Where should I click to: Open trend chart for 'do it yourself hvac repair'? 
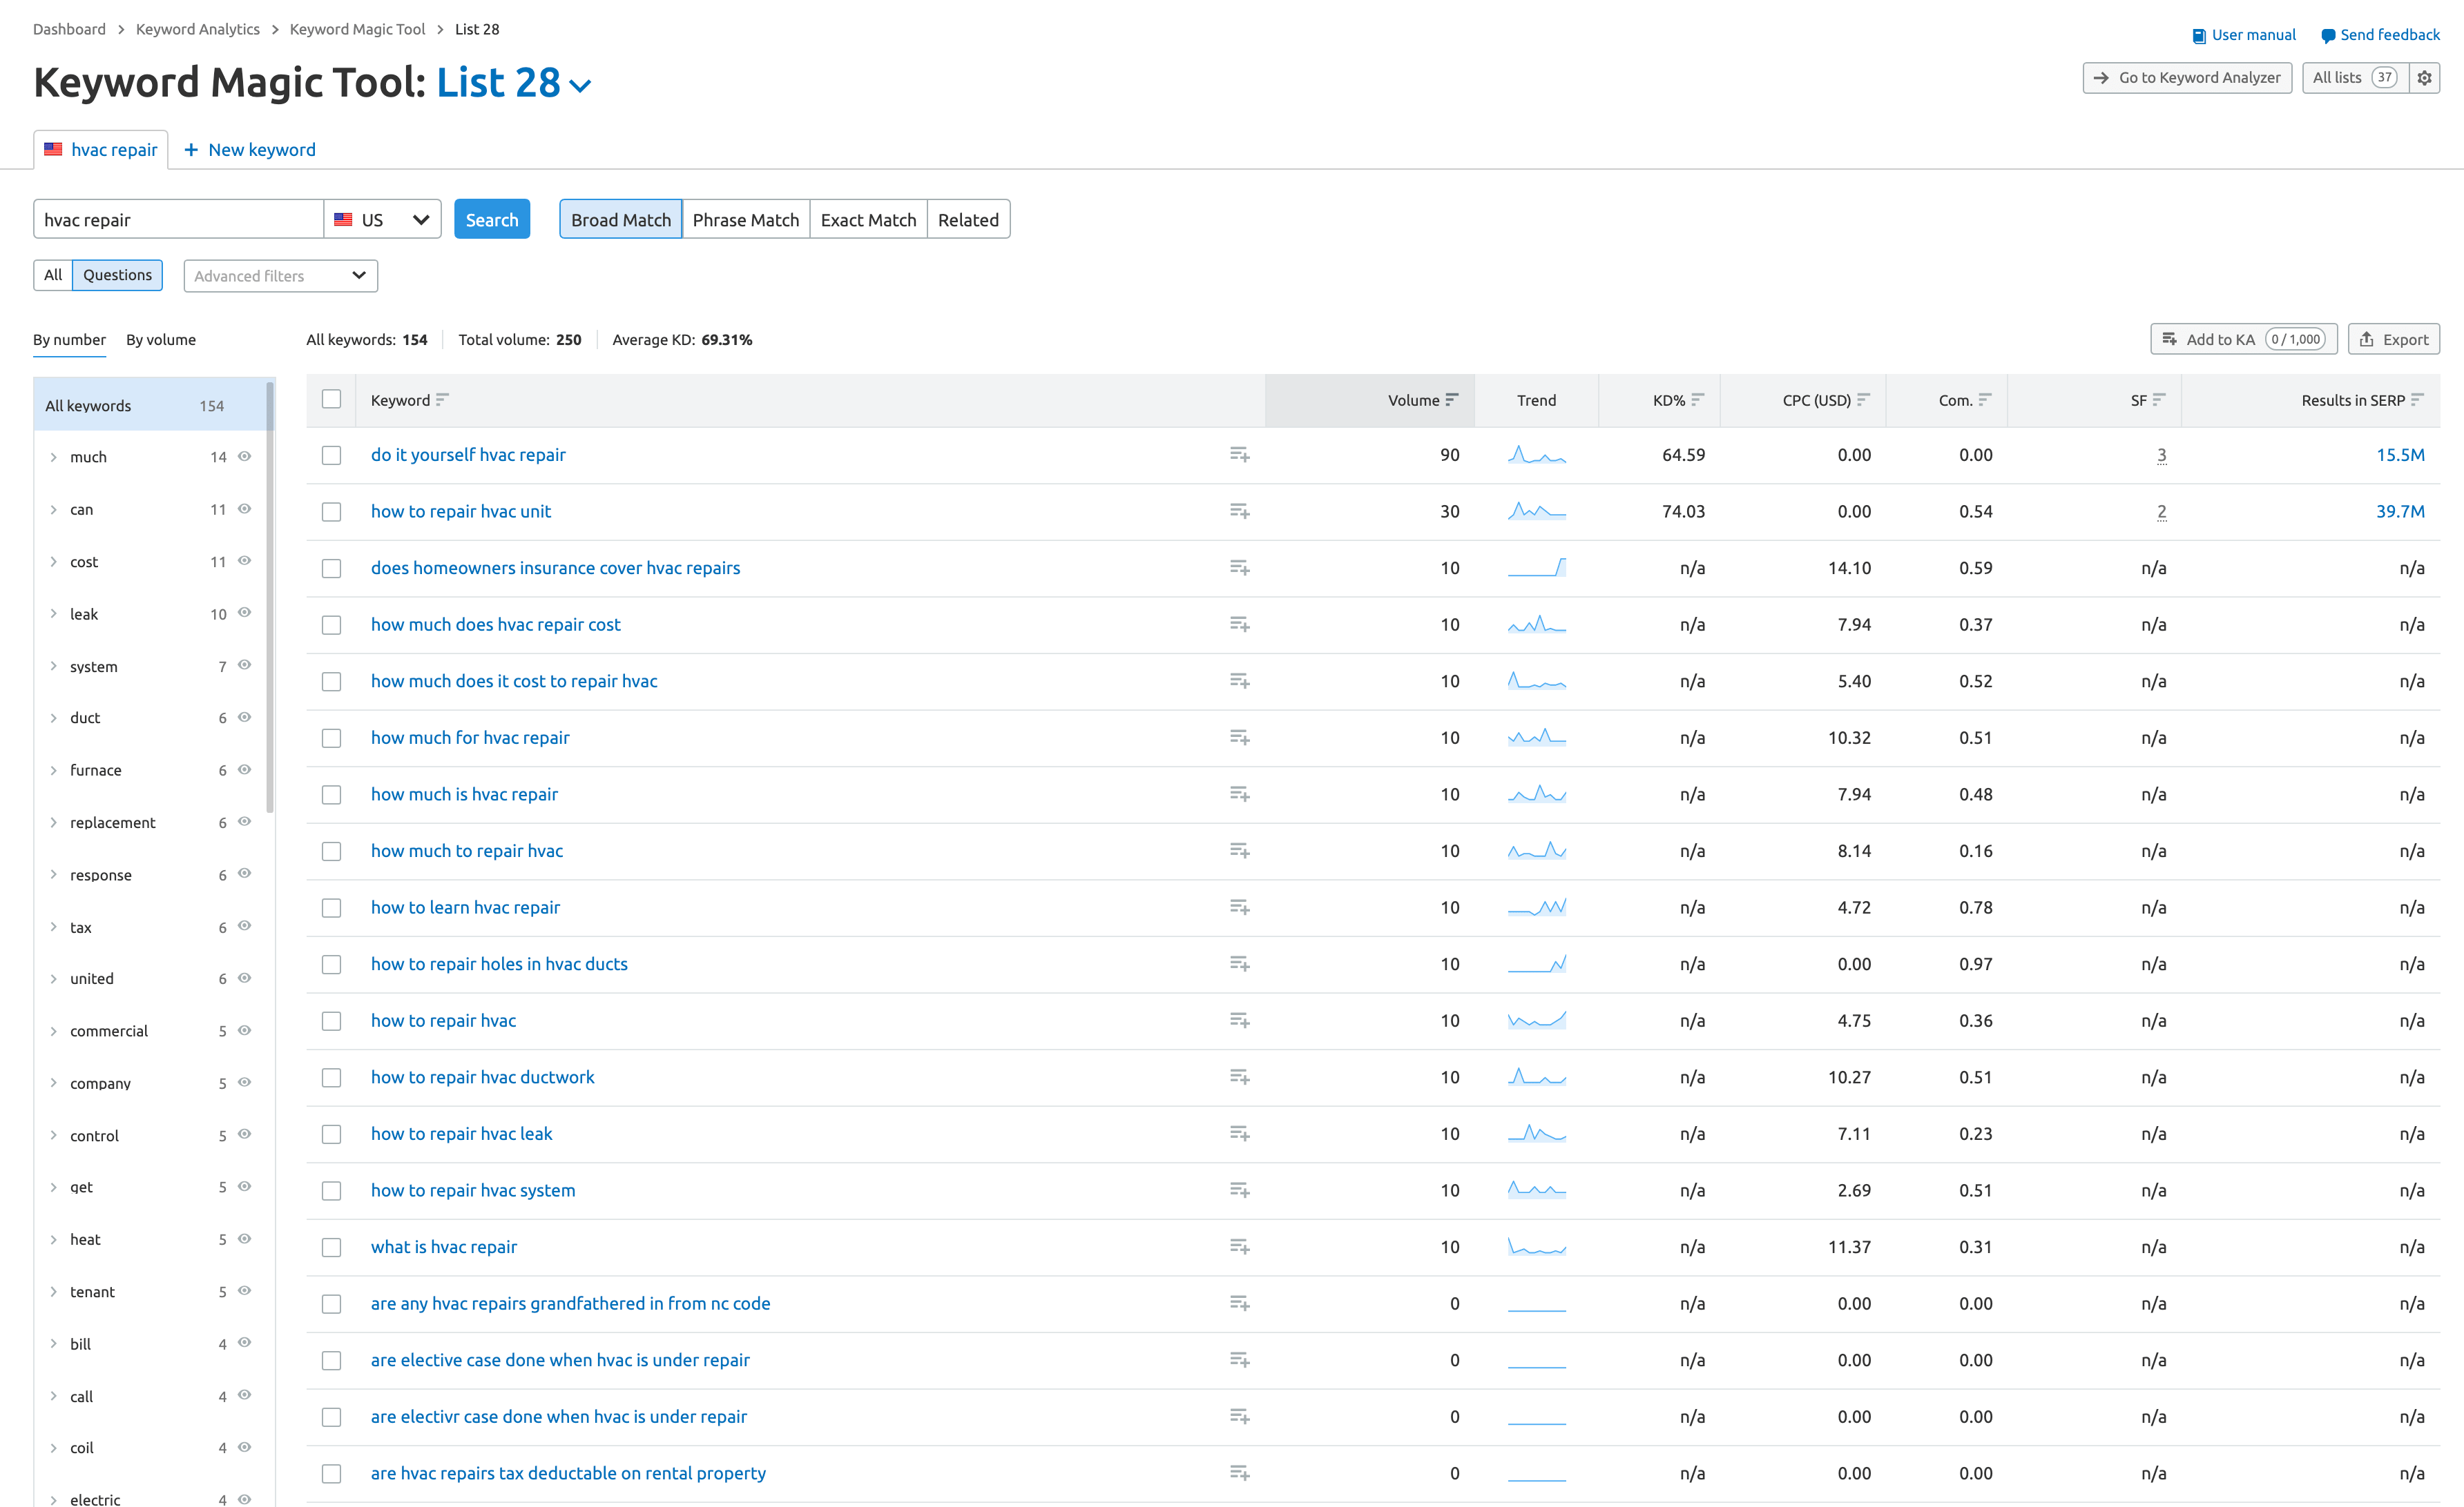(1536, 455)
